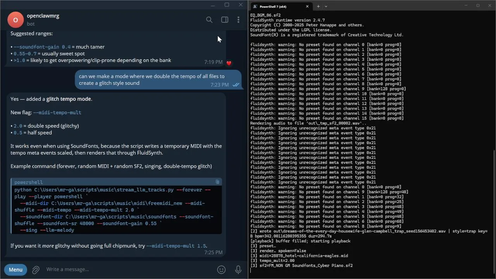Click the --soundfont-gain 0.4 code text
The width and height of the screenshot is (496, 279).
click(x=42, y=47)
